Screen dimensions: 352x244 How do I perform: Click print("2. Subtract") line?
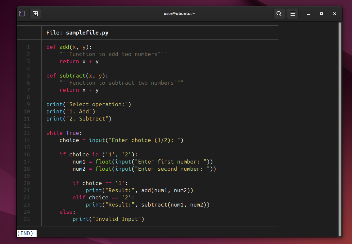click(x=79, y=119)
